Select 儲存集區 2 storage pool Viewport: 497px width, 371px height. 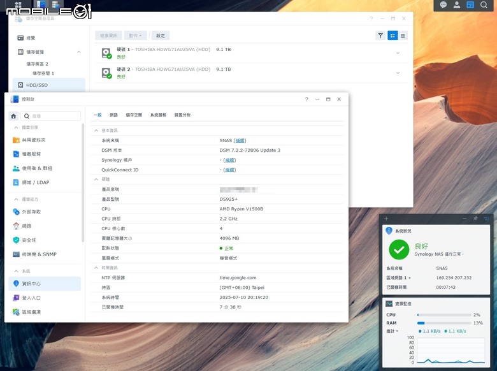pyautogui.click(x=37, y=64)
